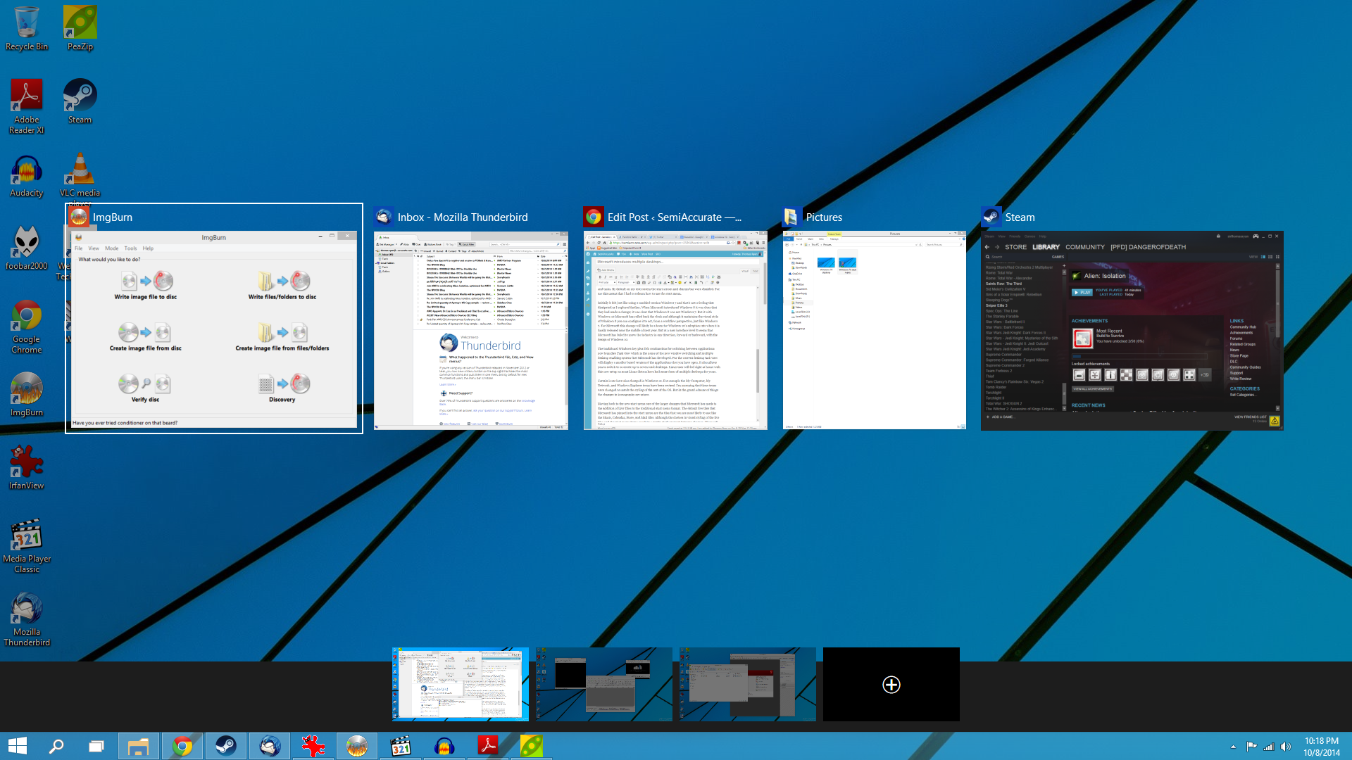This screenshot has width=1352, height=760.
Task: Add a new virtual desktop
Action: point(891,684)
